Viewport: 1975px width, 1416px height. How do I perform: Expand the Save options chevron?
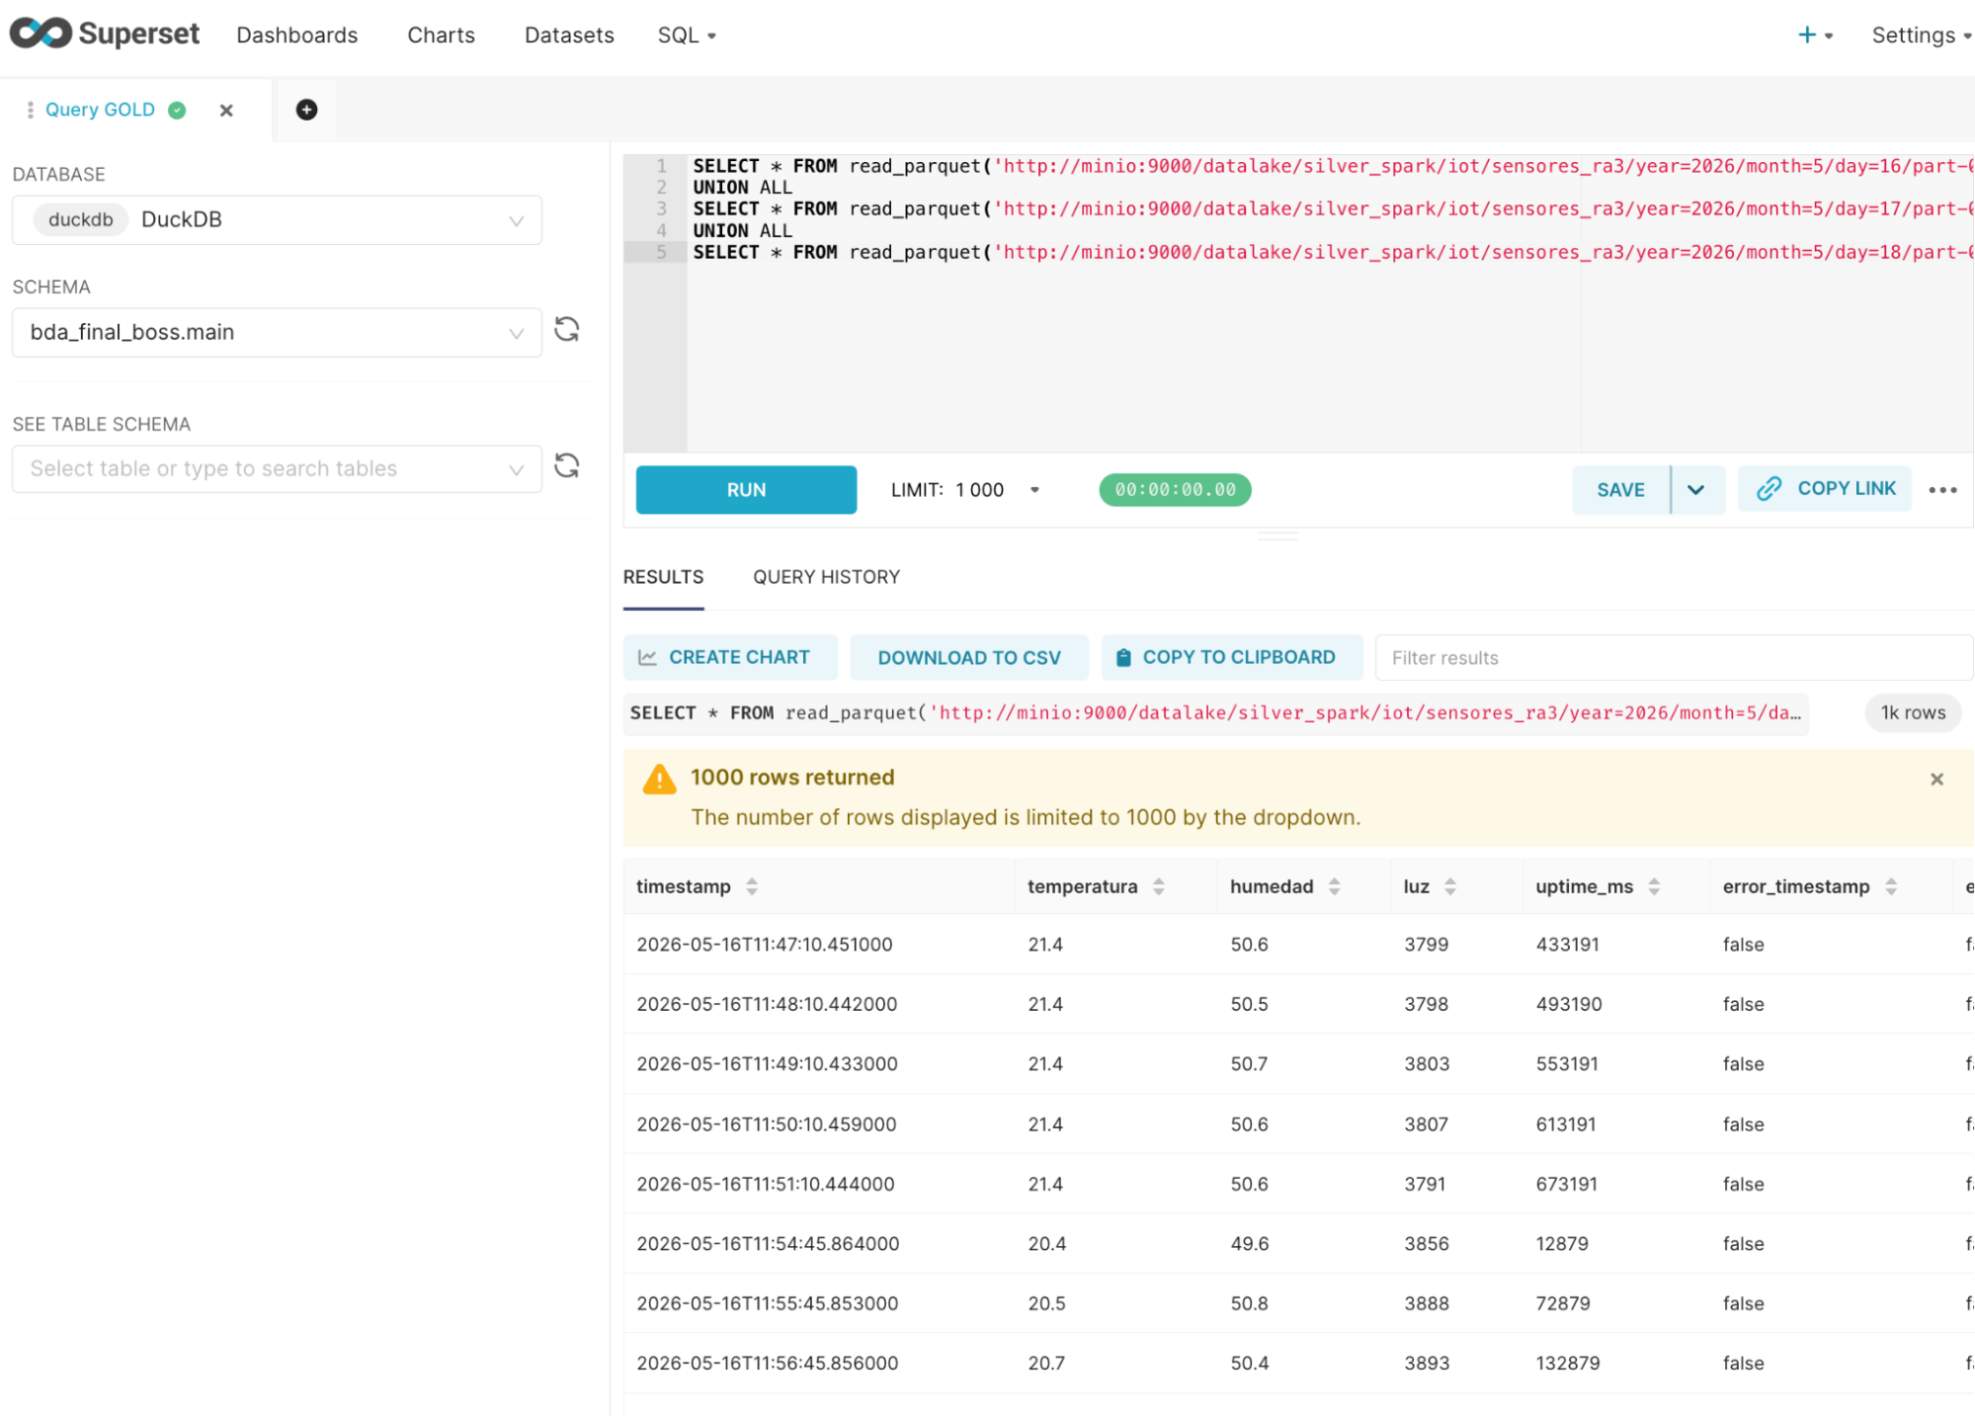point(1696,490)
